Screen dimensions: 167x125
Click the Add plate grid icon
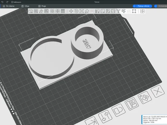tap(36, 11)
